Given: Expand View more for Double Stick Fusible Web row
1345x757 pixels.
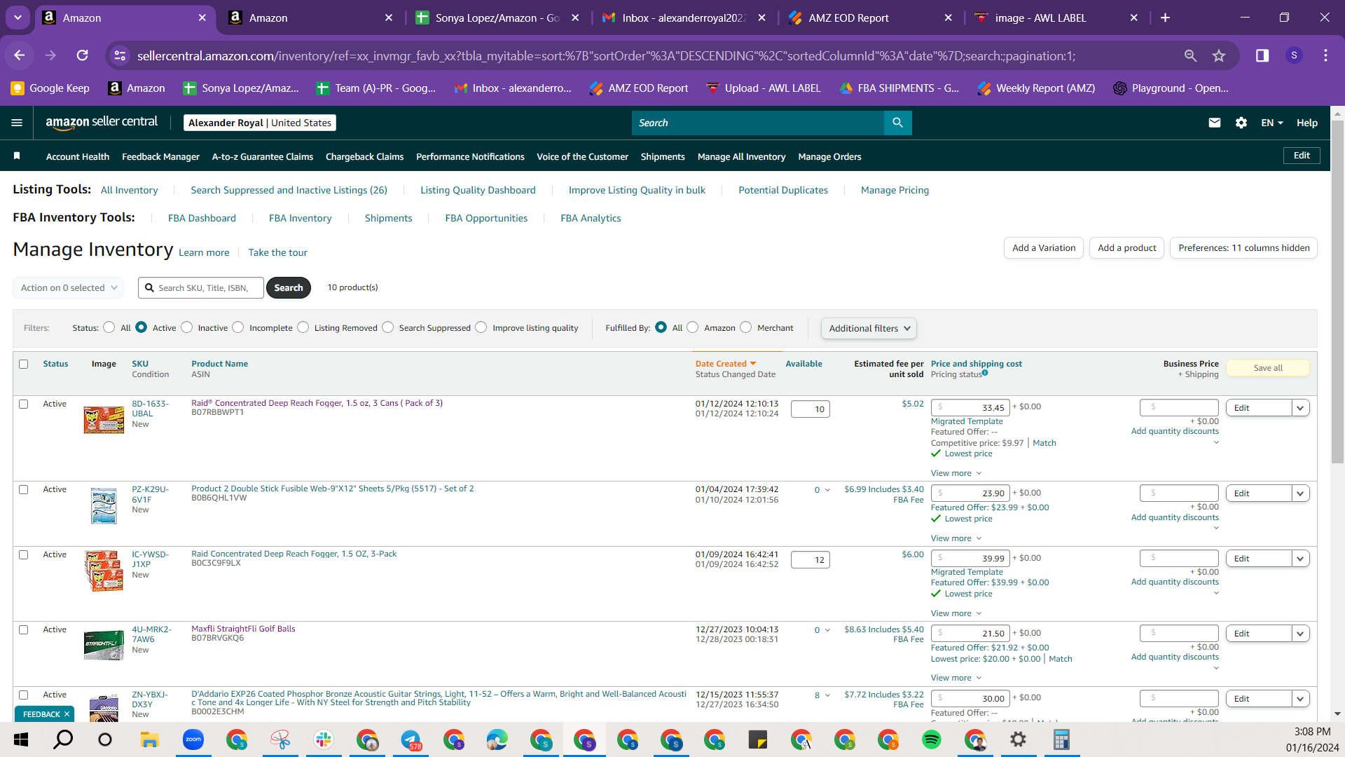Looking at the screenshot, I should (956, 538).
